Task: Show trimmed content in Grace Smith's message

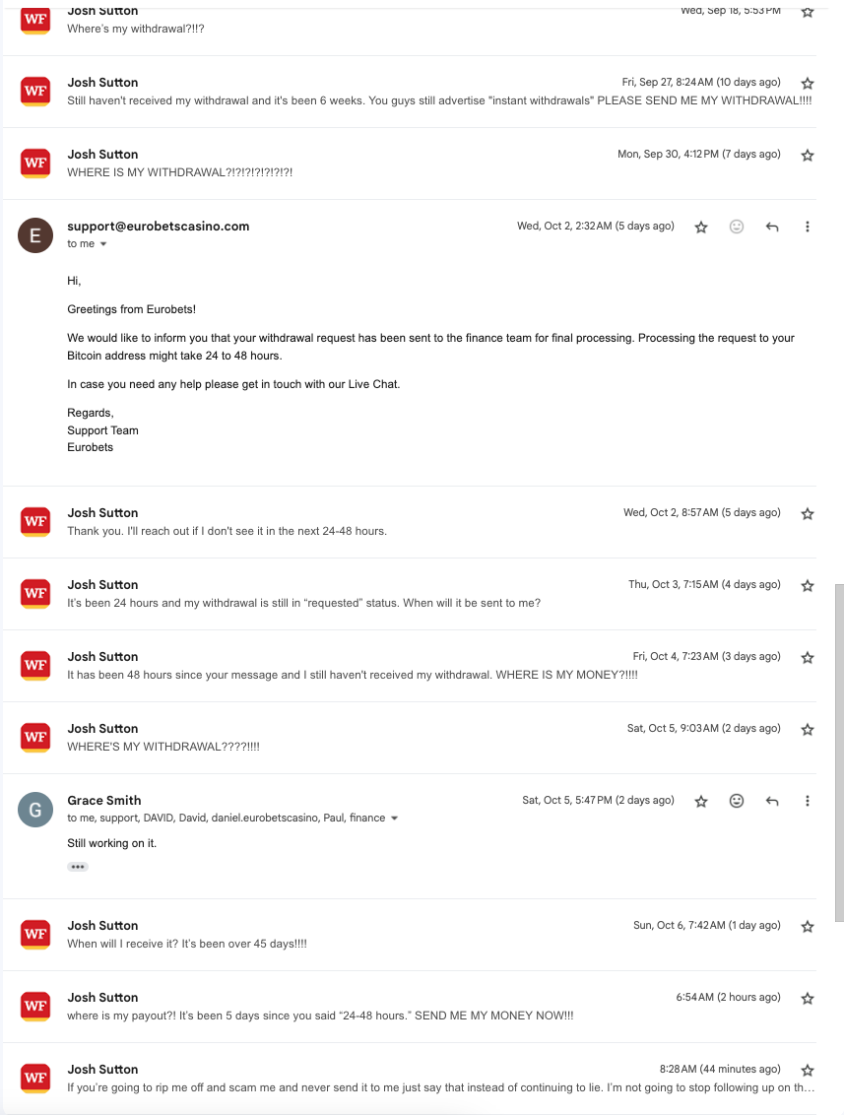Action: tap(78, 867)
